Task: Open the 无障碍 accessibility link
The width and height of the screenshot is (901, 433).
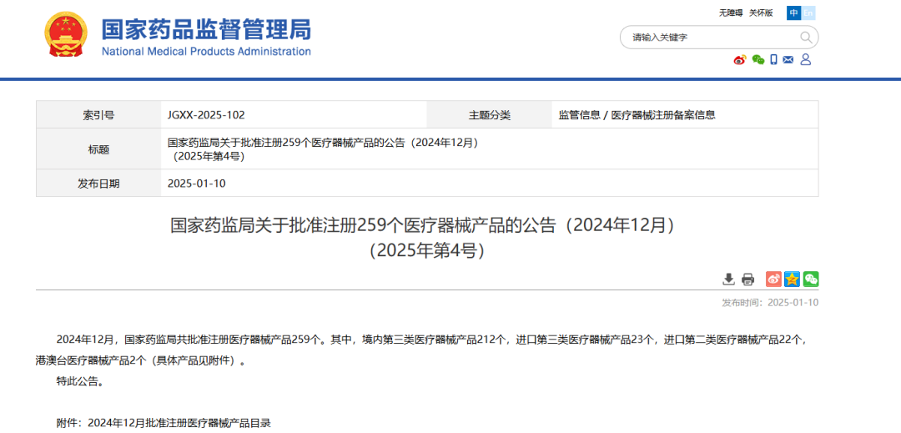Action: click(x=731, y=13)
